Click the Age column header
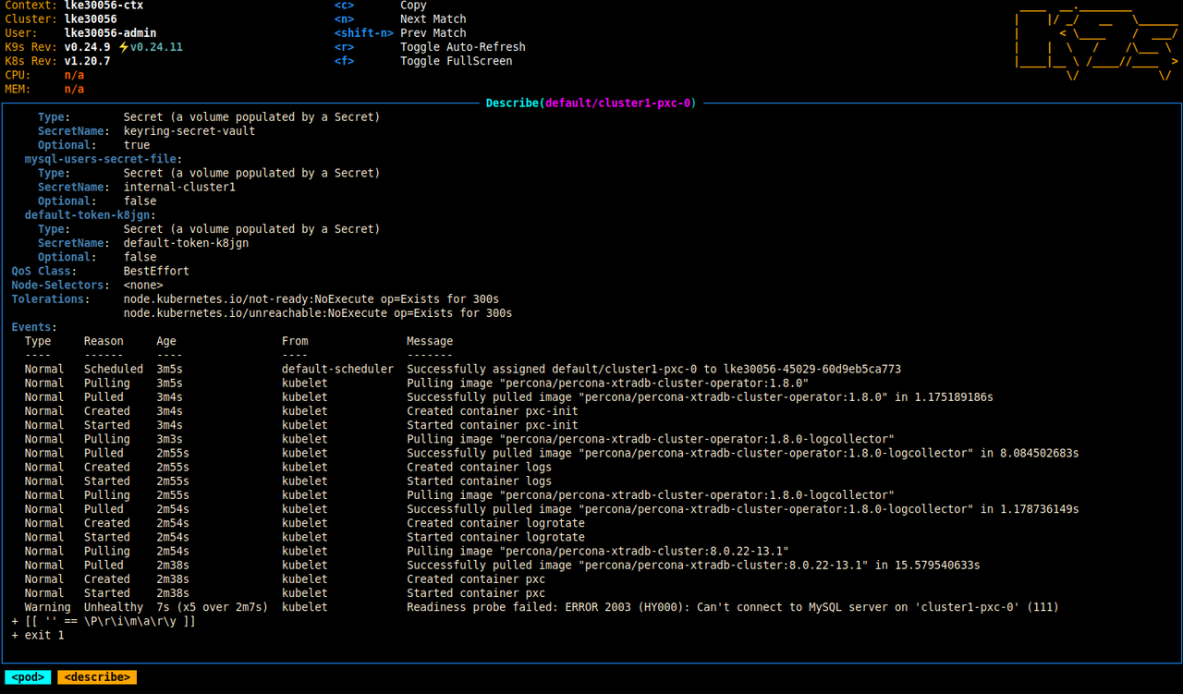This screenshot has height=694, width=1183. point(166,341)
